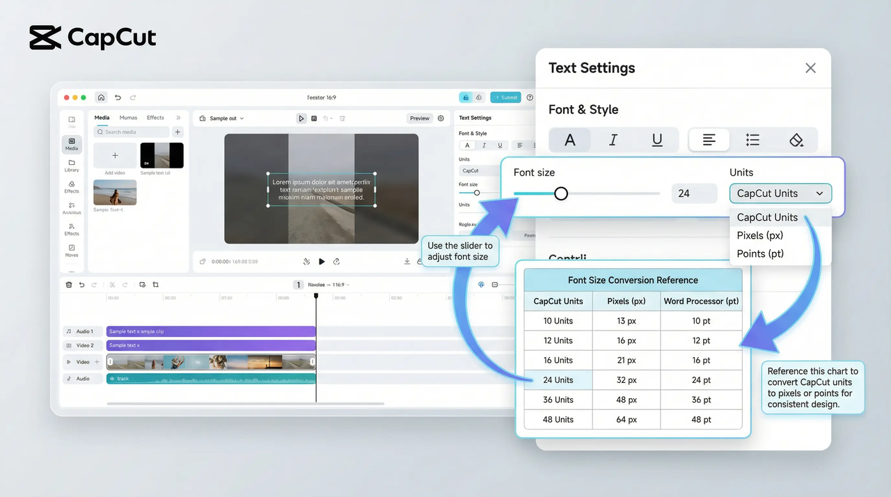Click the bullet list icon in Text Settings
Image resolution: width=891 pixels, height=497 pixels.
tap(752, 140)
